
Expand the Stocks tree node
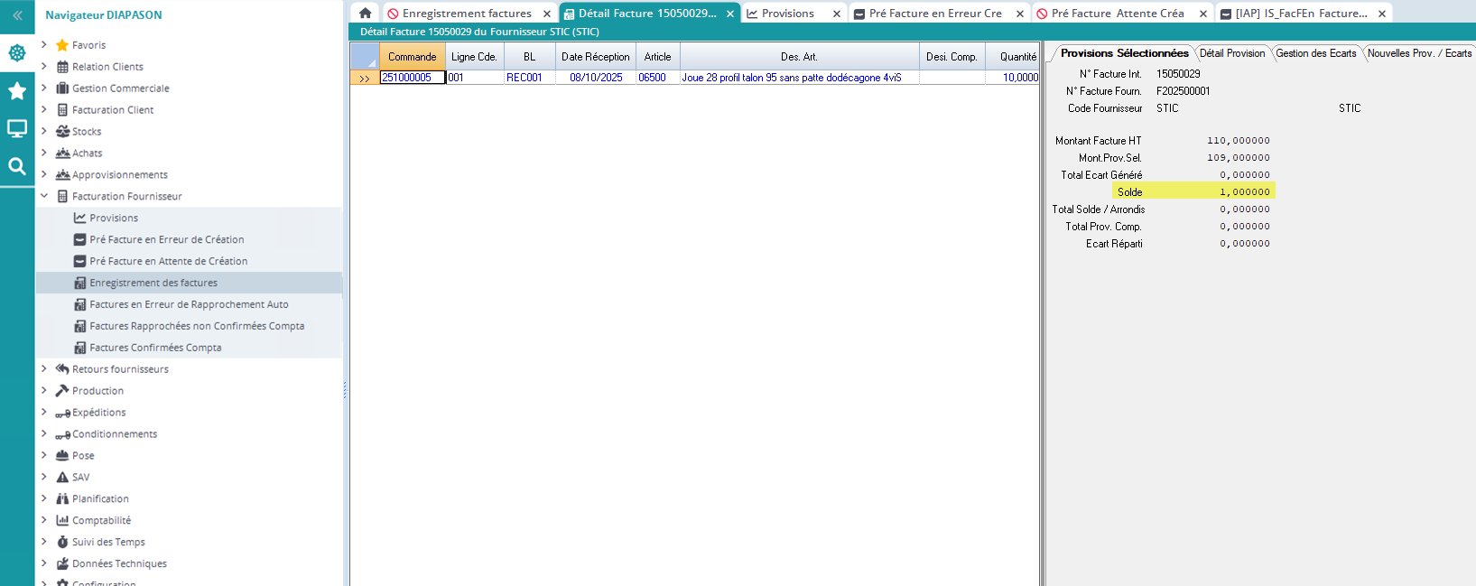[44, 131]
